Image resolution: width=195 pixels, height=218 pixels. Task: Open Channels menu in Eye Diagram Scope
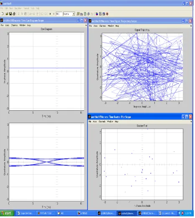coord(14,25)
